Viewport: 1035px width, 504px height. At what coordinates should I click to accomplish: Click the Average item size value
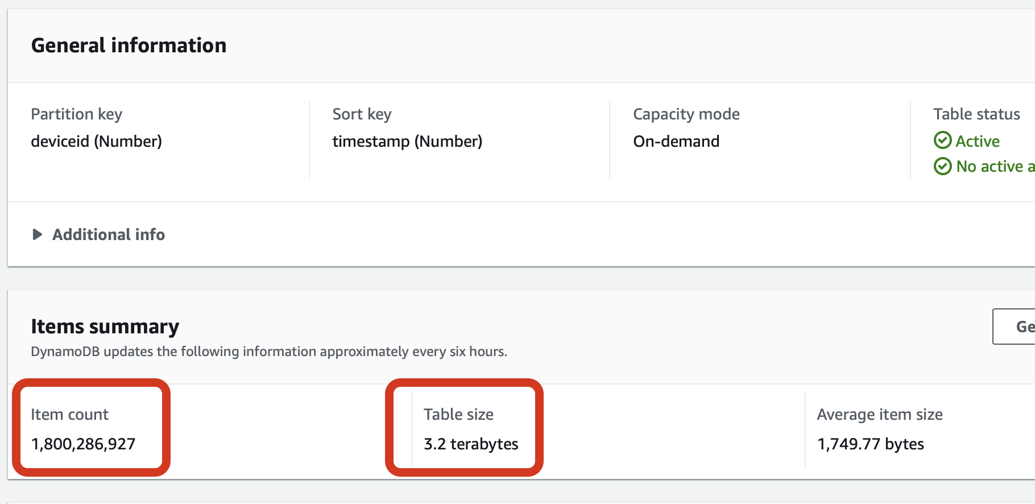[x=871, y=444]
